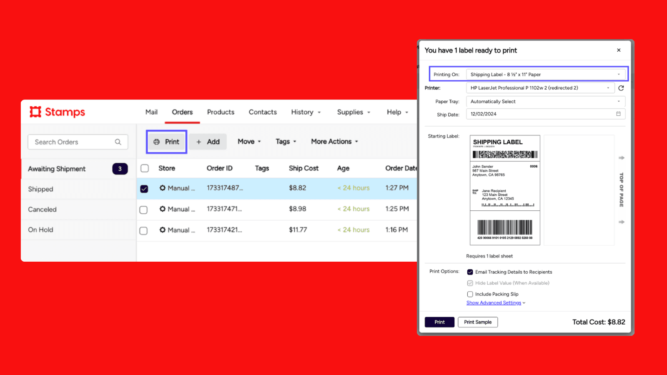Image resolution: width=667 pixels, height=375 pixels.
Task: Click the printer icon in the Print button
Action: click(157, 141)
